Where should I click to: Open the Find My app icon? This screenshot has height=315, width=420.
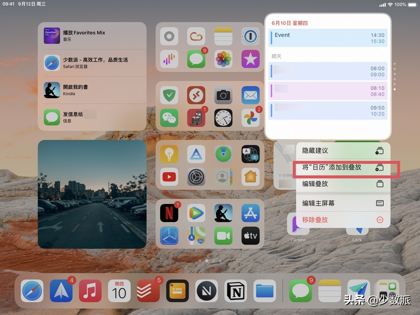coord(223,154)
